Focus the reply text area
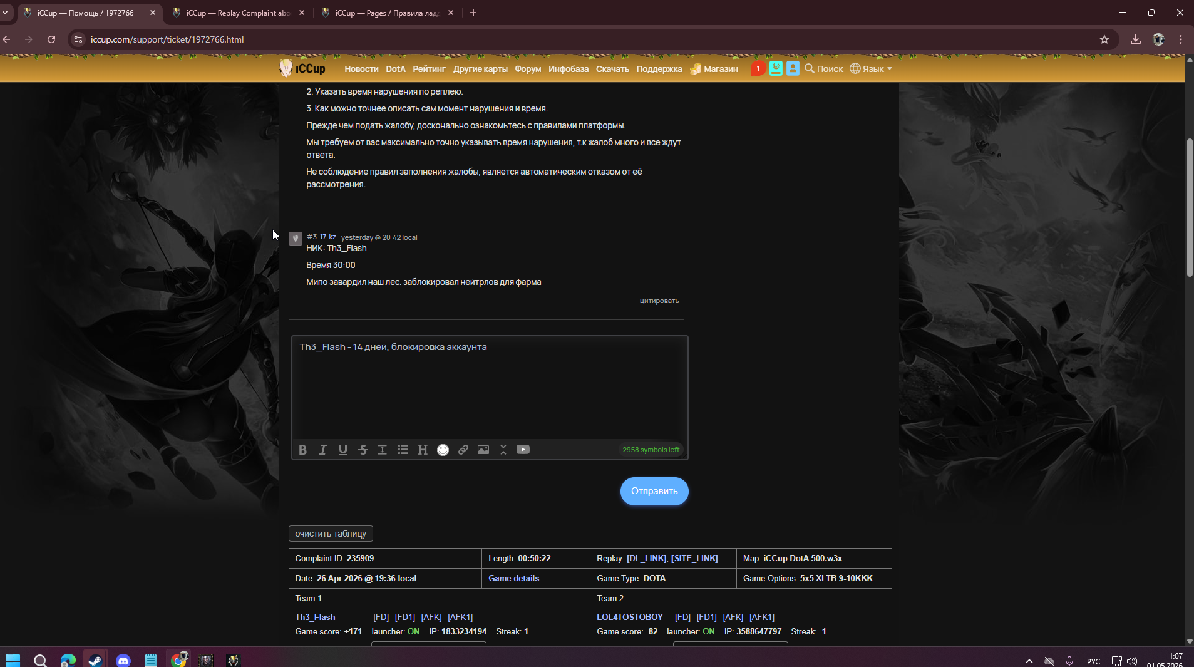The image size is (1194, 667). click(490, 387)
